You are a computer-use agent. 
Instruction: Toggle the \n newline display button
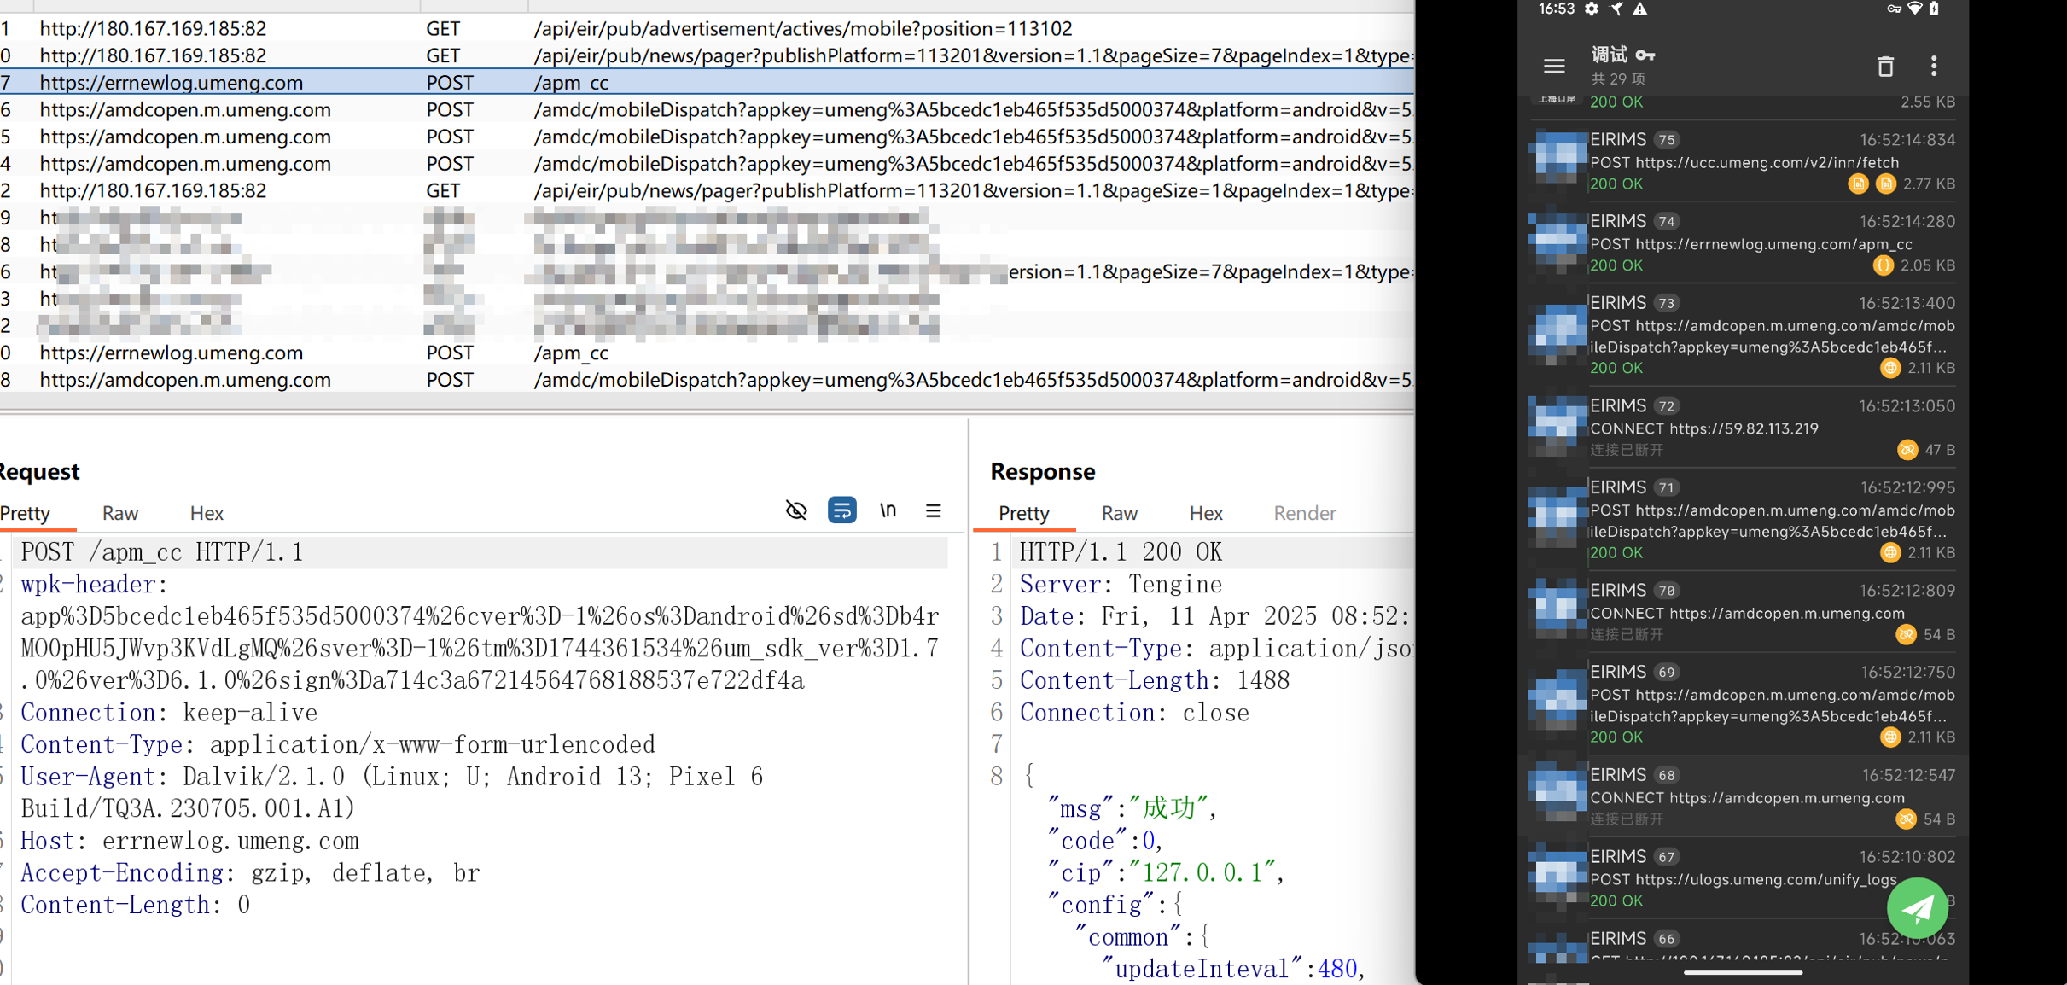[888, 510]
